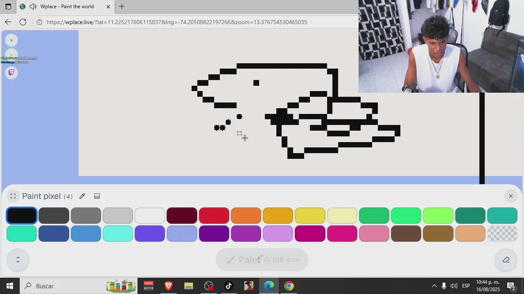
Task: Select the periwinkle color swatch
Action: [182, 234]
